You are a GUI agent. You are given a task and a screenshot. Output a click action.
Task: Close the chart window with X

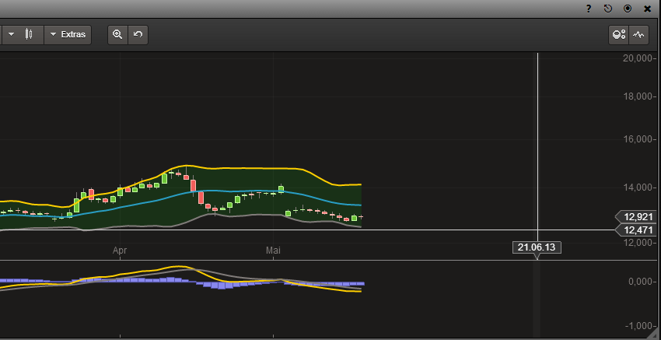(x=648, y=9)
